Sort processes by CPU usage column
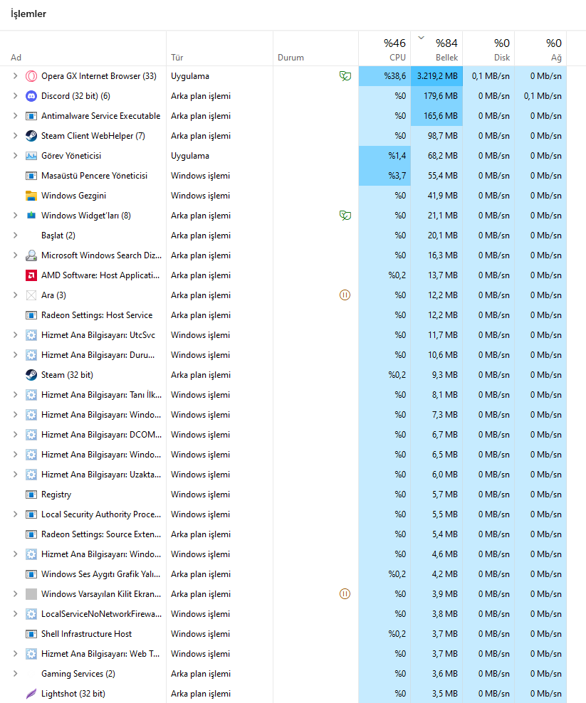This screenshot has width=586, height=703. point(384,48)
